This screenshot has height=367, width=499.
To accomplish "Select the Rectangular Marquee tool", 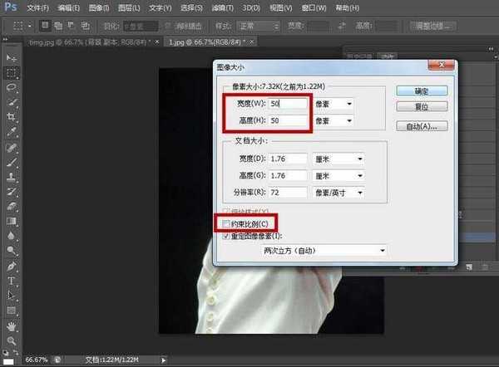I will click(12, 72).
